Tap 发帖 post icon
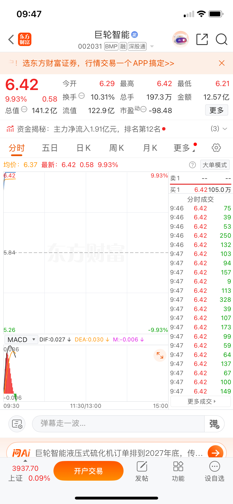Screen dimensions: 233x504 (142, 471)
